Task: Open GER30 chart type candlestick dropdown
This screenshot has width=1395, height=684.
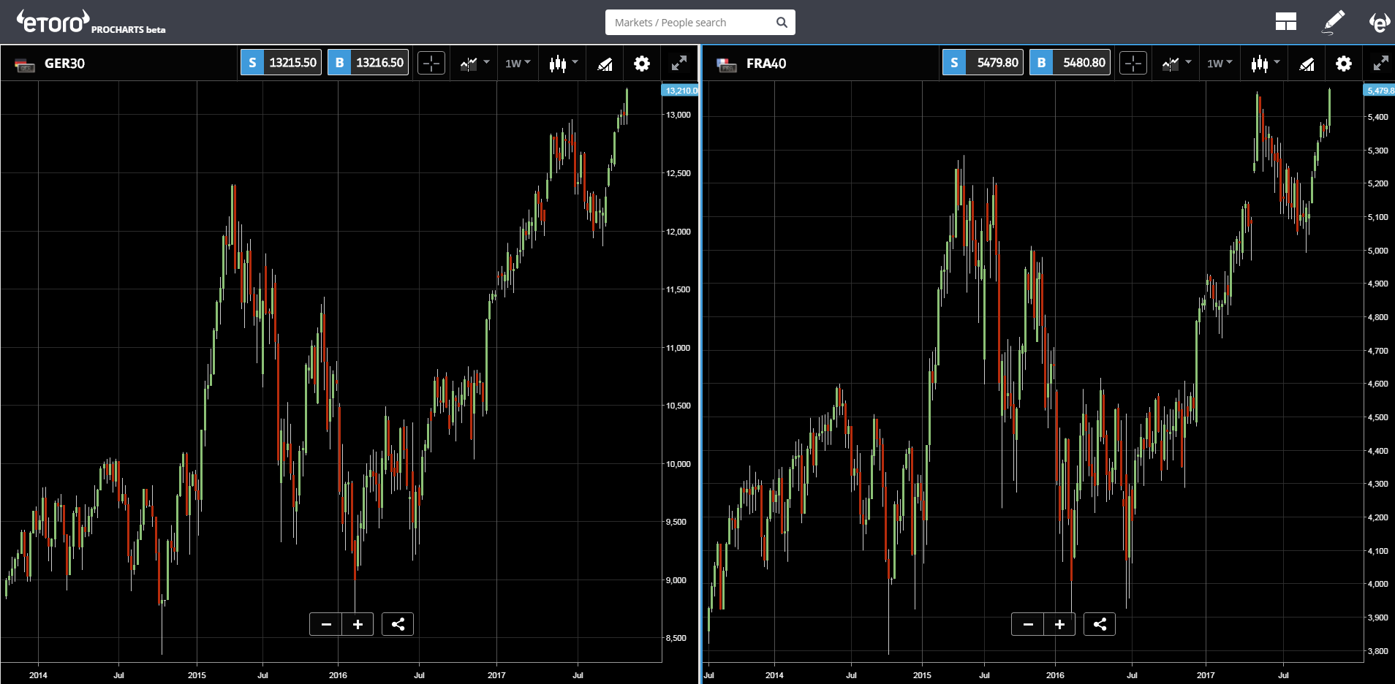Action: [x=563, y=64]
